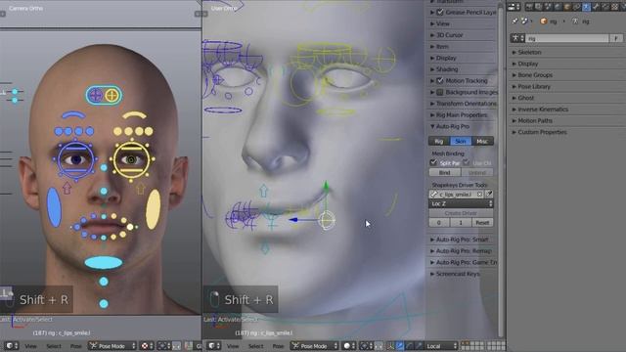Expand the Auto-Rig Pro: Smart panel
The width and height of the screenshot is (626, 352).
pyautogui.click(x=463, y=240)
